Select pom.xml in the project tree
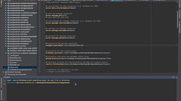This screenshot has width=181, height=101. (13, 63)
